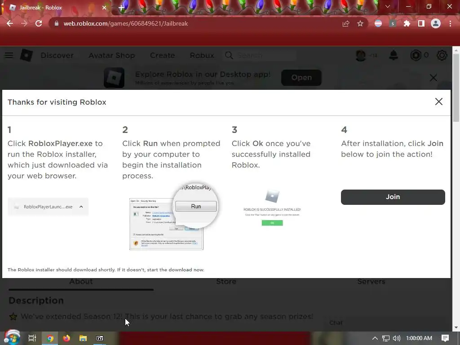Click the Roblox logo home icon
This screenshot has height=345, width=460.
click(x=26, y=55)
